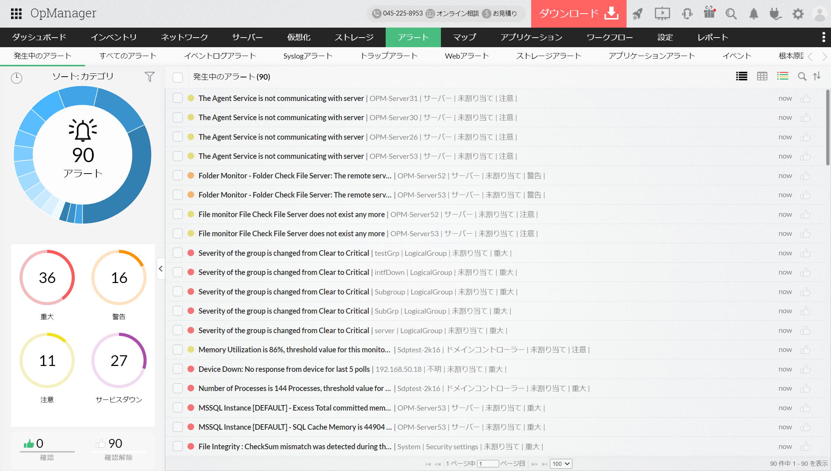The image size is (831, 471).
Task: Switch to grid table view icon
Action: [x=762, y=76]
